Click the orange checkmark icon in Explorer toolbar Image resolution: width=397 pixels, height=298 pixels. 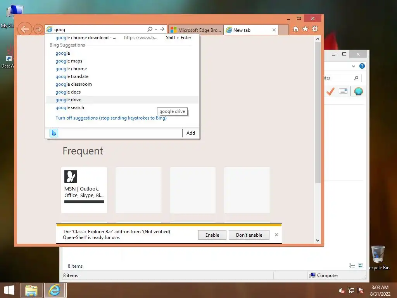pos(330,91)
